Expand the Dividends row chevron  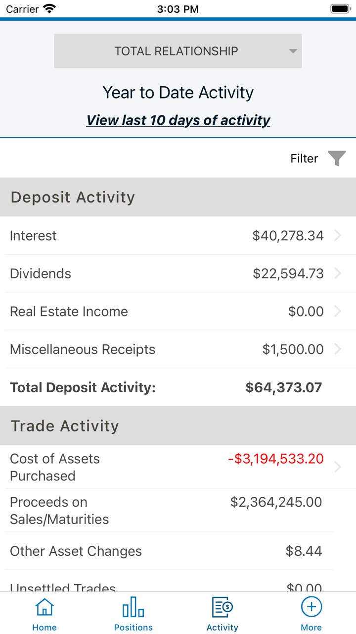(338, 273)
